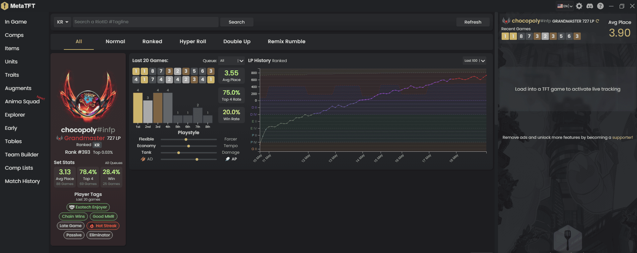Screen dimensions: 637x253
Task: Open In Game in sidebar
Action: 16,22
